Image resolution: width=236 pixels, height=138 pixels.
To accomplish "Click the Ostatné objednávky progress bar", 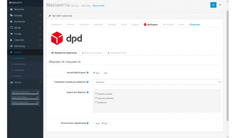I will pyautogui.click(x=25, y=104).
